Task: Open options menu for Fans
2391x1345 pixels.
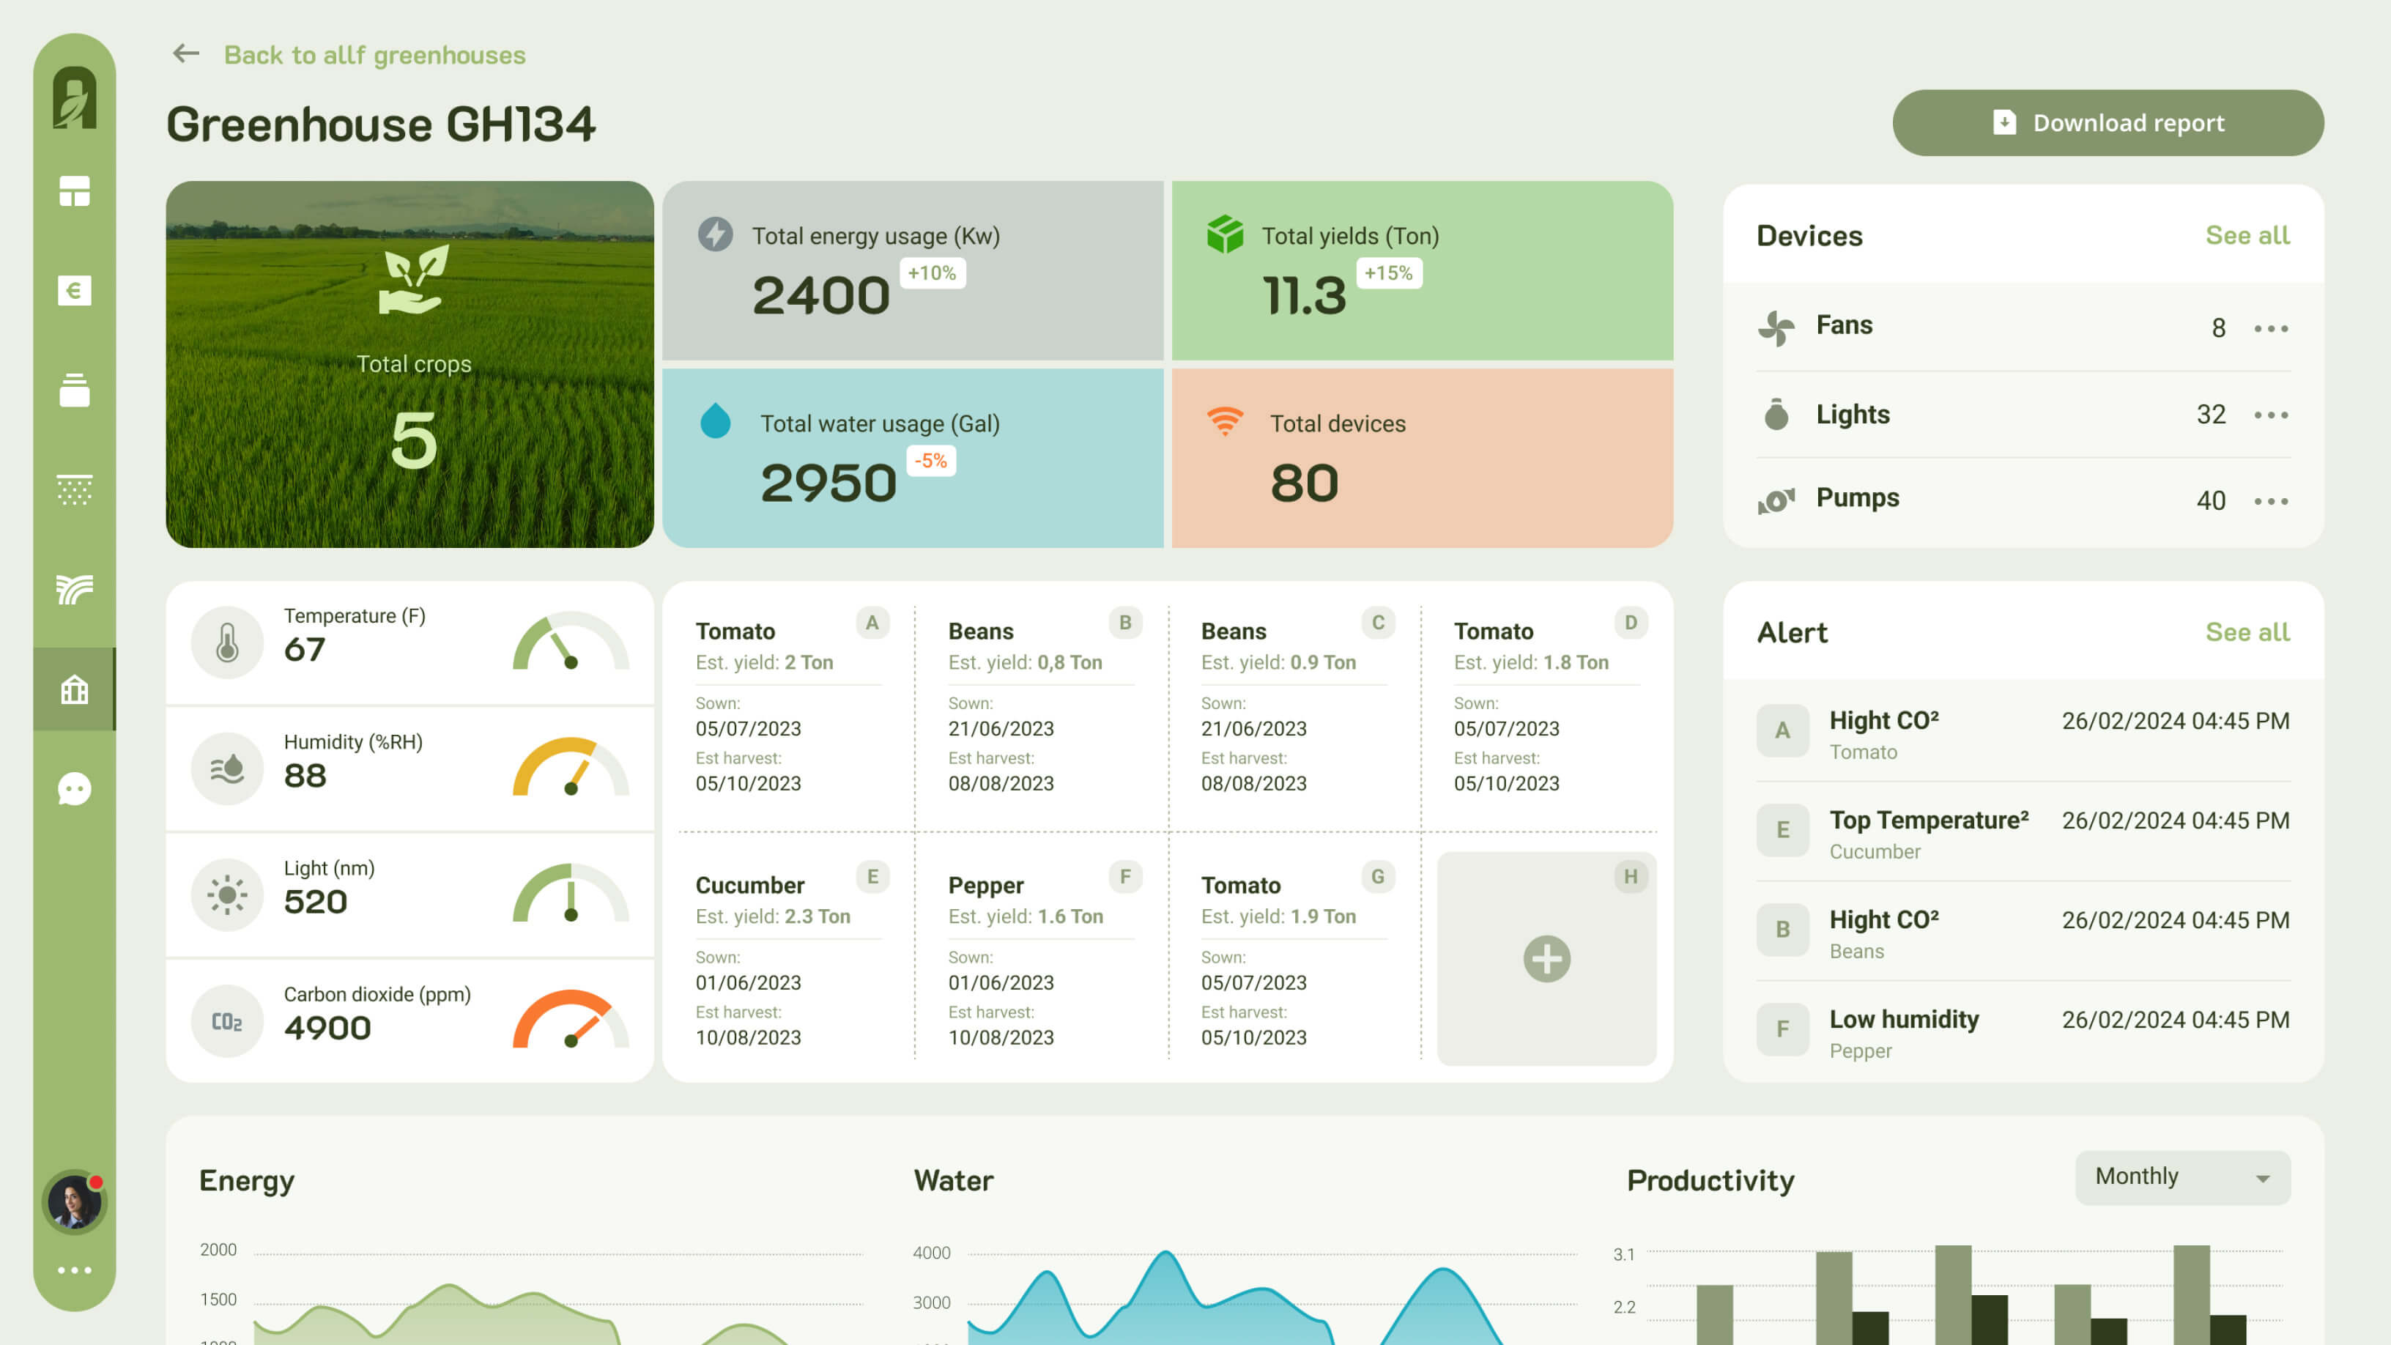Action: (x=2270, y=329)
